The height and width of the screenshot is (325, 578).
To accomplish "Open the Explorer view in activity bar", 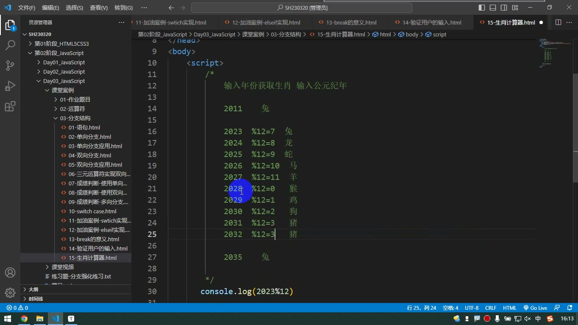I will tap(10, 25).
